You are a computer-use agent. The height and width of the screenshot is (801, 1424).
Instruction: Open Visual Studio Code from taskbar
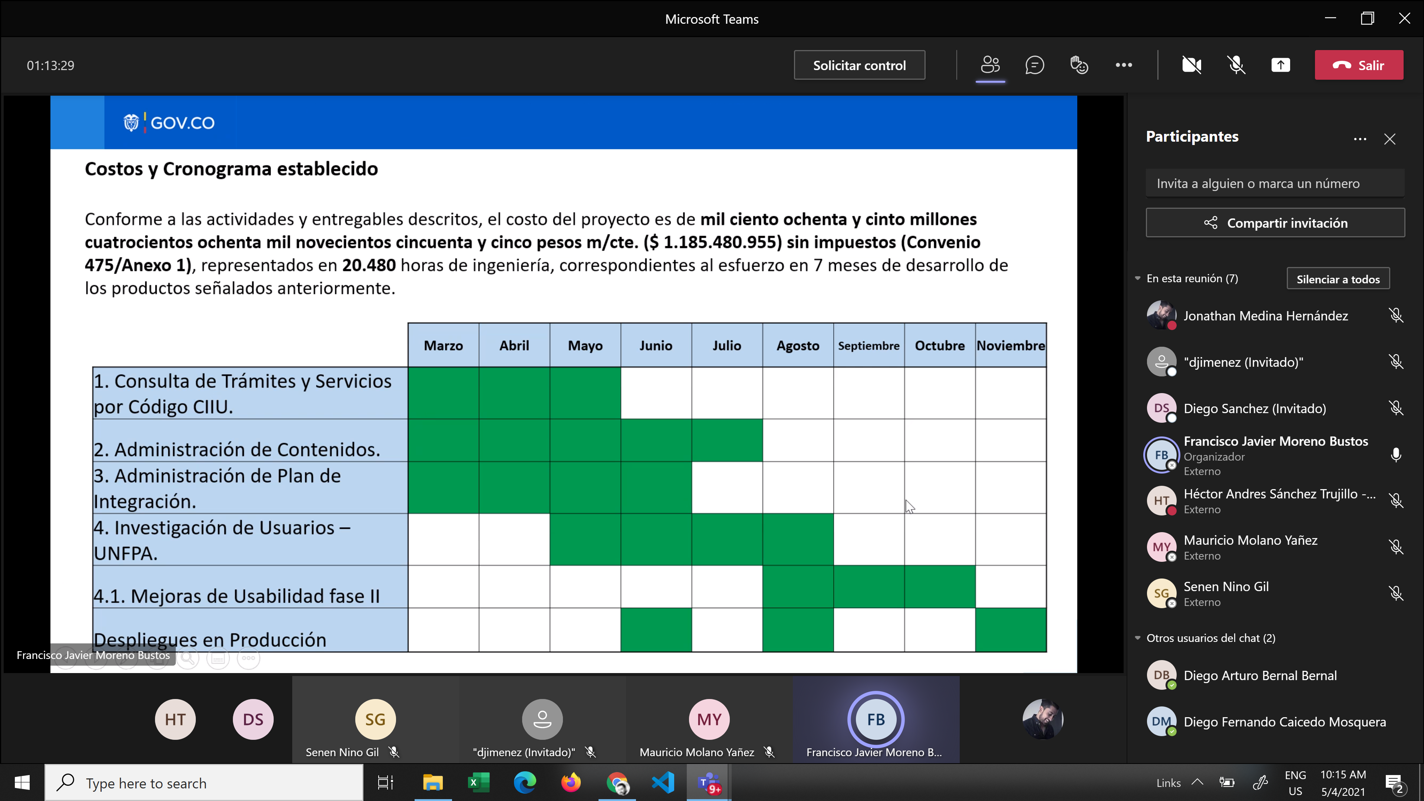[663, 783]
